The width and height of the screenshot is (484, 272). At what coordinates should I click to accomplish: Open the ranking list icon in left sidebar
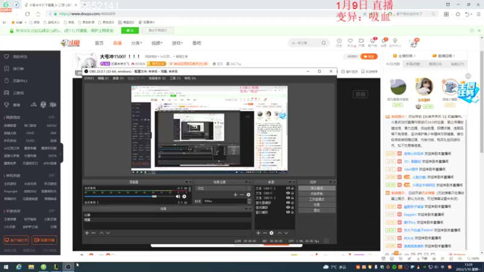pyautogui.click(x=7, y=68)
